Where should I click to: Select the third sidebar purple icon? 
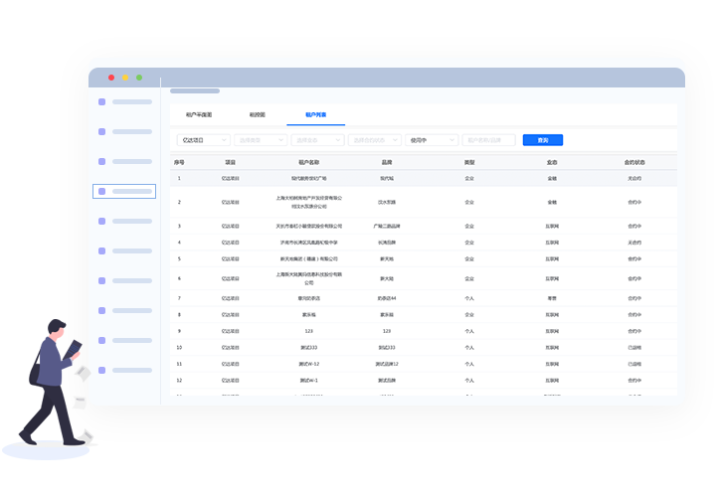pyautogui.click(x=101, y=162)
